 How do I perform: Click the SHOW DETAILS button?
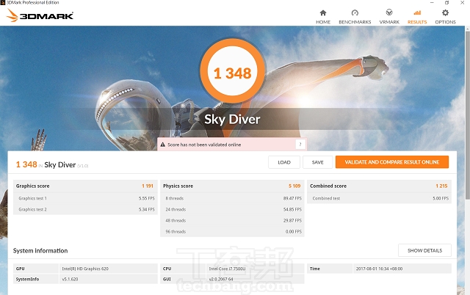coord(424,250)
